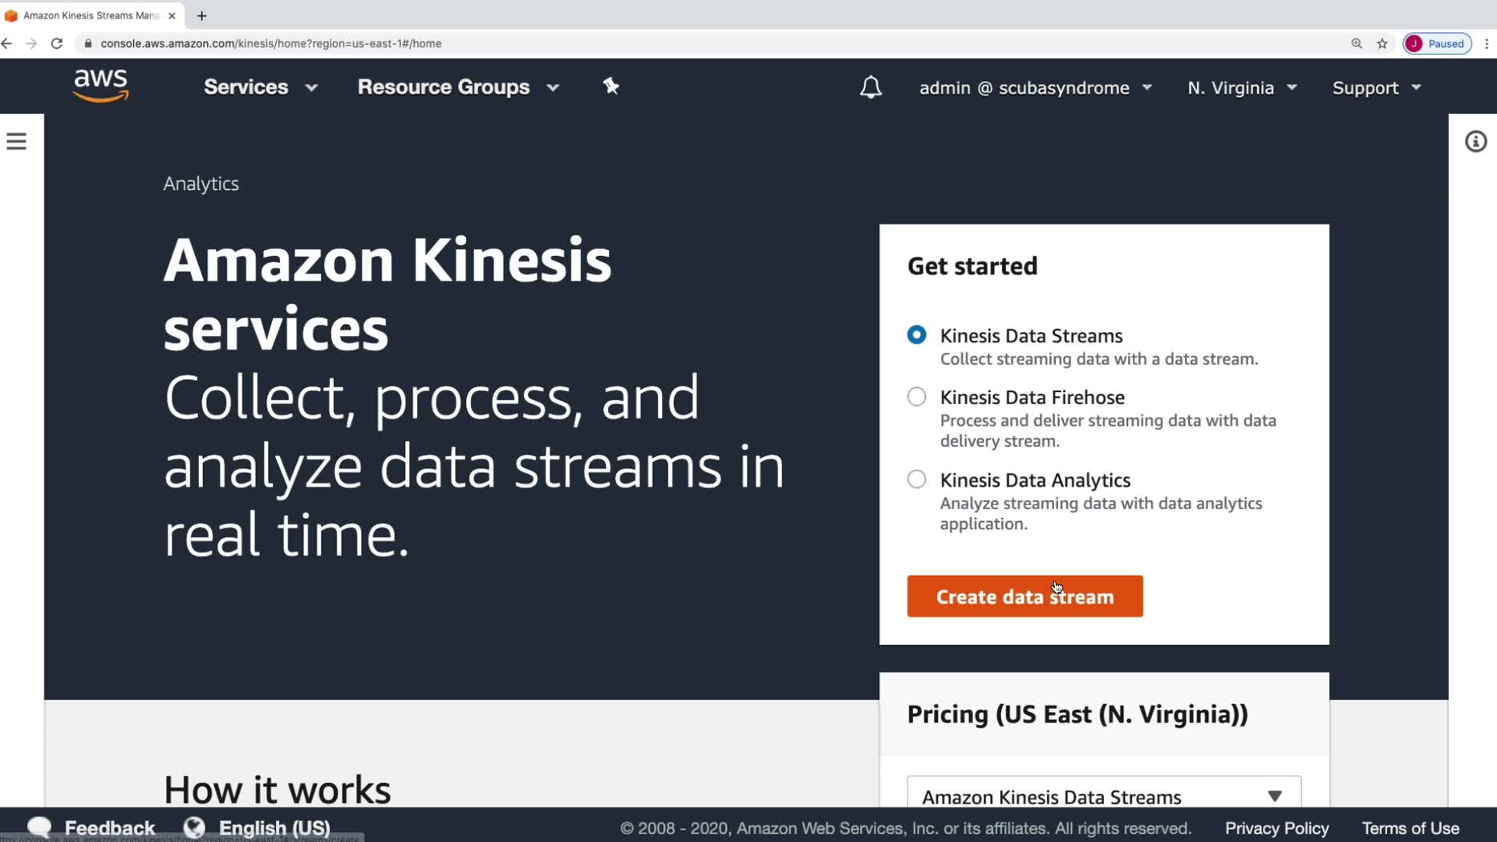
Task: Expand the Services menu
Action: 261,87
